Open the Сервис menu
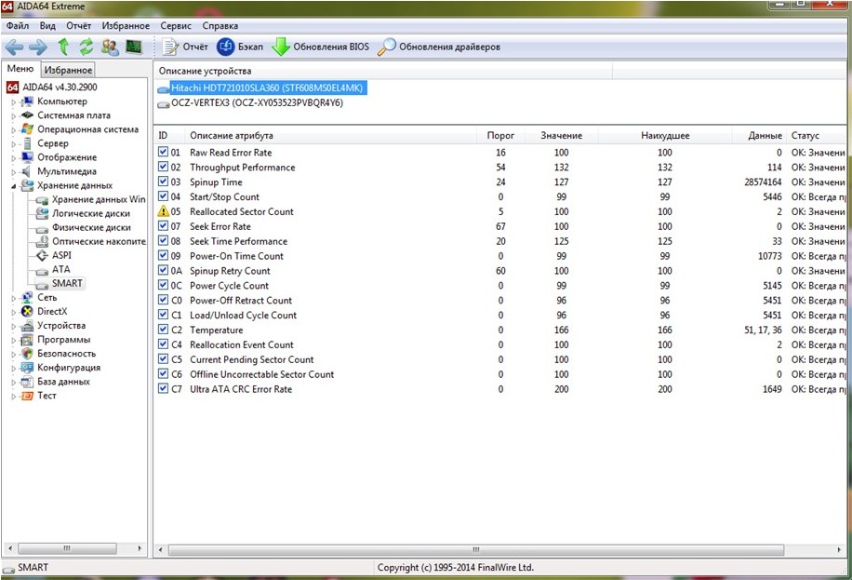The height and width of the screenshot is (580, 852). click(176, 25)
